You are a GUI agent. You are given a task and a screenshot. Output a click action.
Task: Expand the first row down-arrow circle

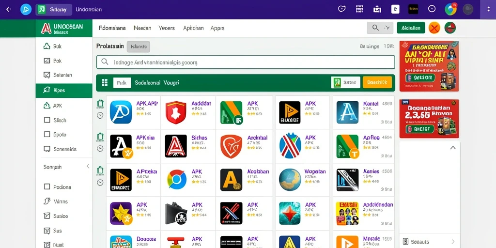(x=100, y=115)
